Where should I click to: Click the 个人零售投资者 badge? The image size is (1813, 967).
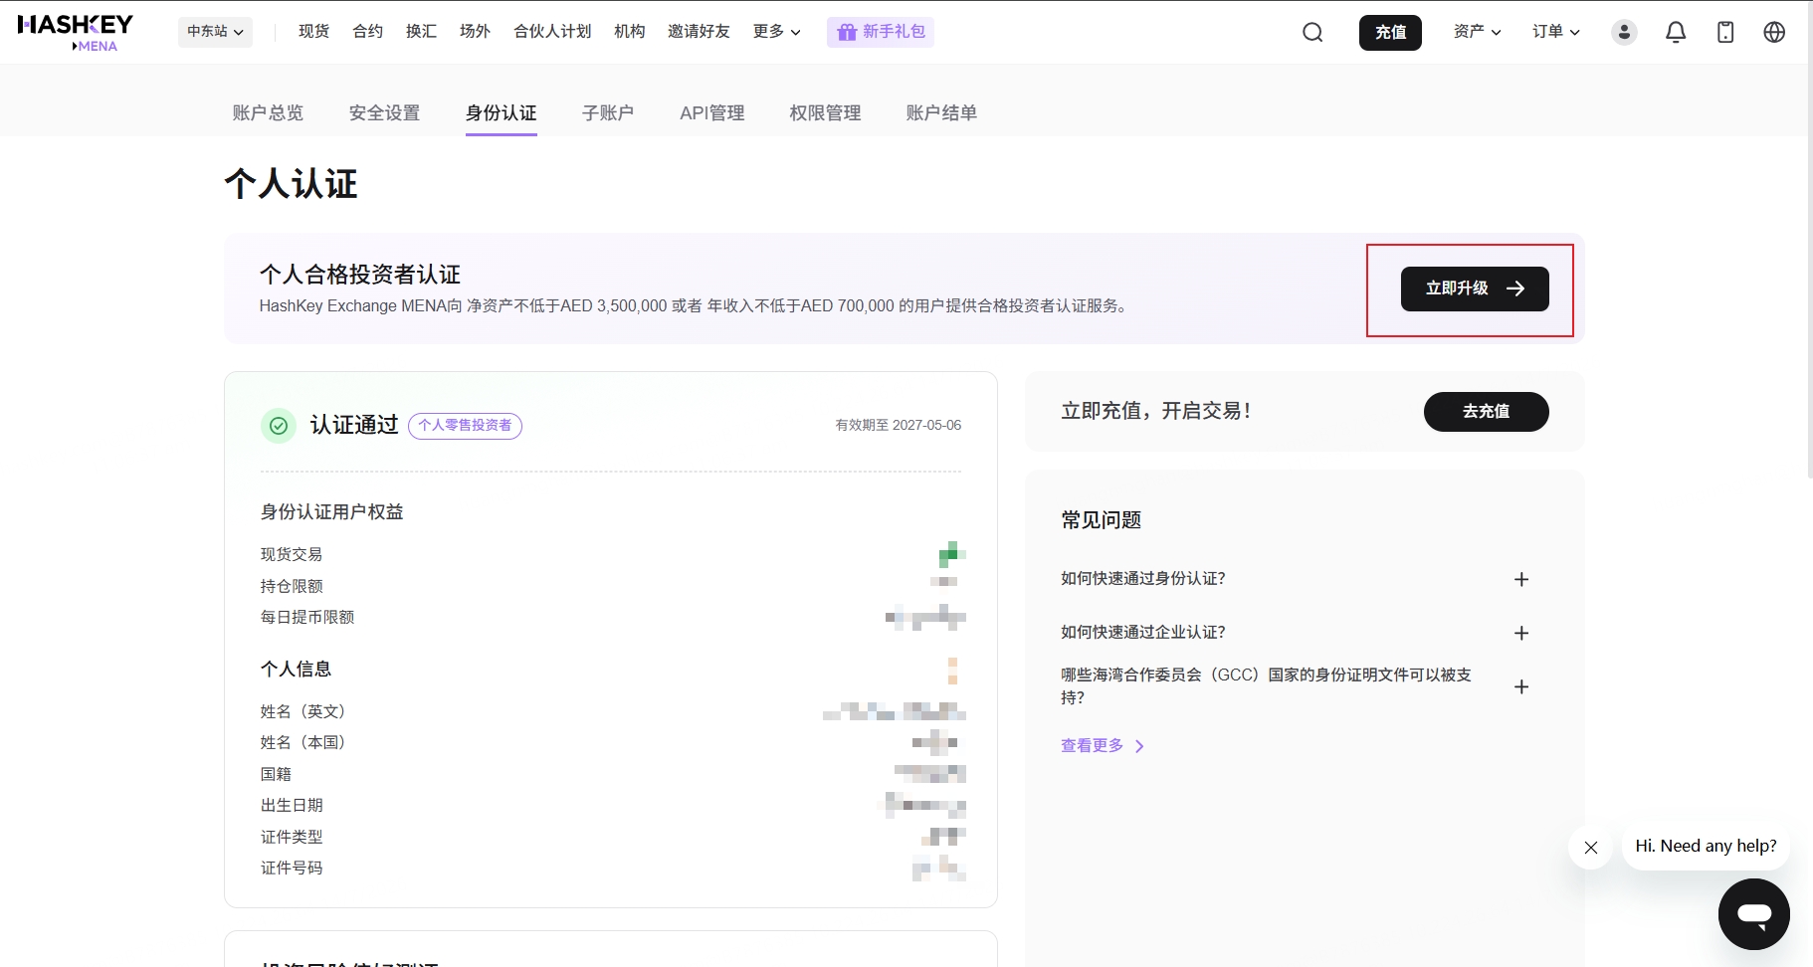[465, 426]
